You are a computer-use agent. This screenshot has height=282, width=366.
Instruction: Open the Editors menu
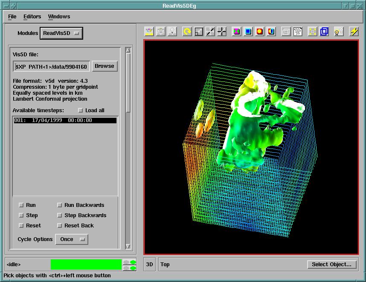click(x=32, y=17)
